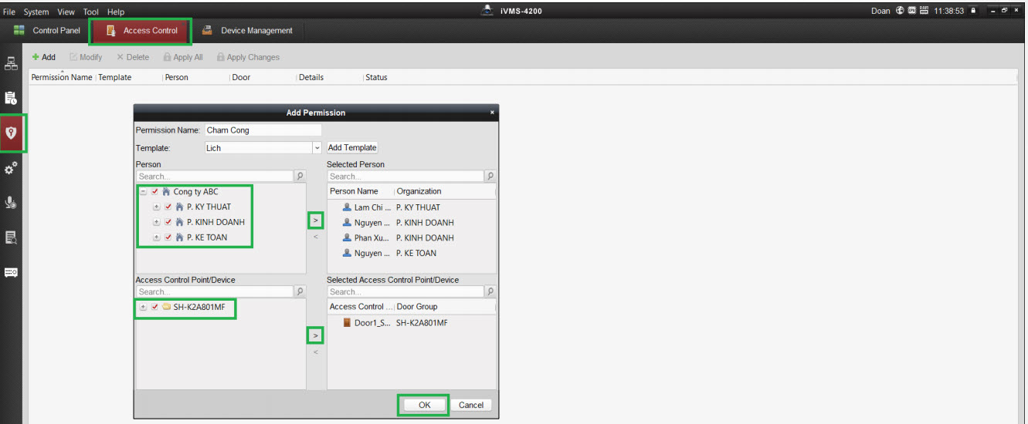Uncheck the SH-K2A801MF device checkbox
Image resolution: width=1028 pixels, height=424 pixels.
point(154,307)
